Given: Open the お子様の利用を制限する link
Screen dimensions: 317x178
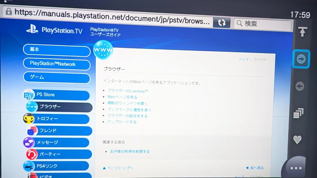Looking at the screenshot, I should tap(130, 152).
